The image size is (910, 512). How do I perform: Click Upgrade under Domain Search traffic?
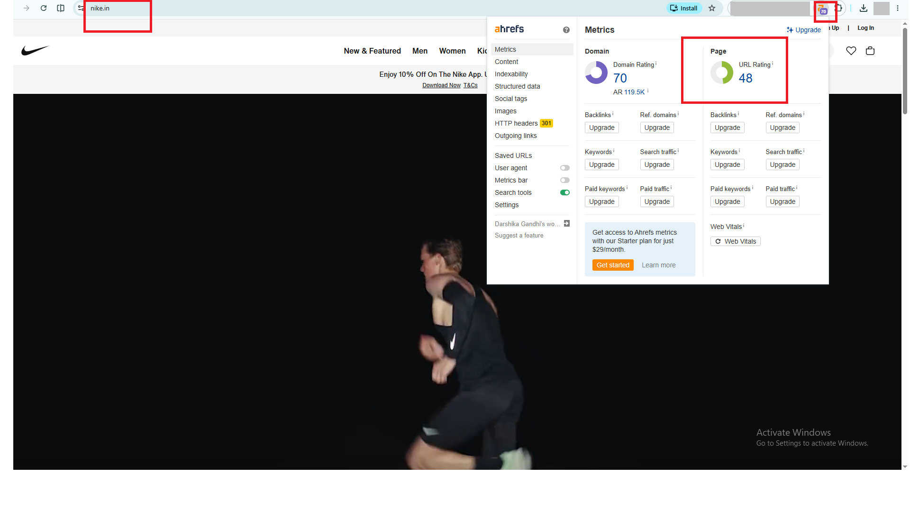657,165
